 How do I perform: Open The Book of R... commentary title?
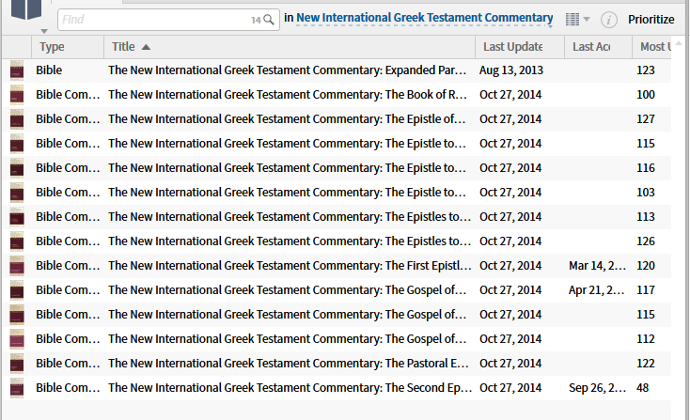tap(288, 95)
